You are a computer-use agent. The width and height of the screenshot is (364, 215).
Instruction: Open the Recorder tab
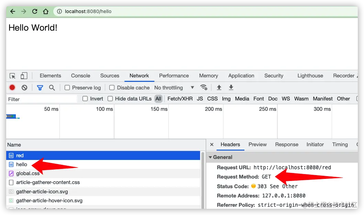click(344, 76)
